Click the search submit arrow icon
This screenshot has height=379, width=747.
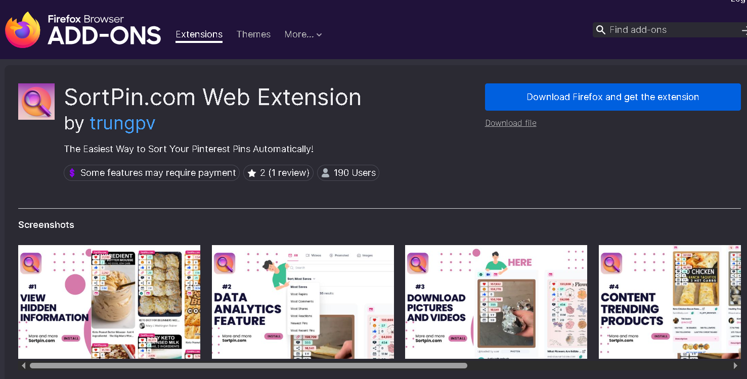click(x=744, y=30)
